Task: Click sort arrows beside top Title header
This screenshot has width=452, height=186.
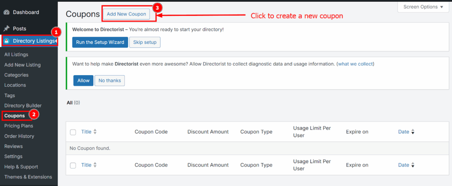Action: click(x=95, y=132)
